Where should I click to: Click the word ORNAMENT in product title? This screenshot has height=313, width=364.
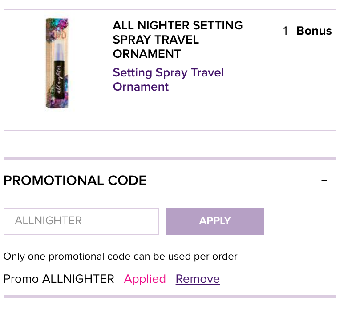(x=147, y=54)
